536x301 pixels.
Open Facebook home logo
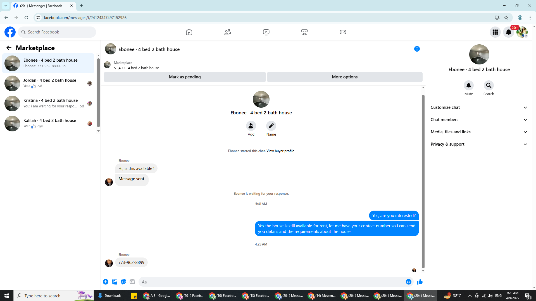pyautogui.click(x=10, y=32)
